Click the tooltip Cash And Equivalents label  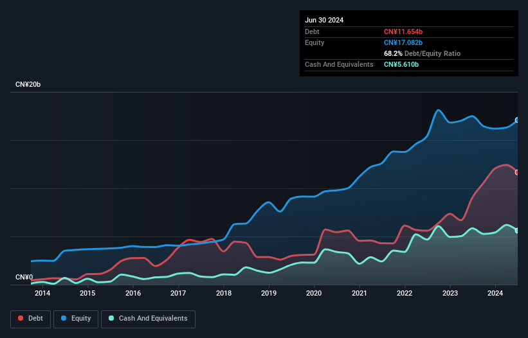339,64
